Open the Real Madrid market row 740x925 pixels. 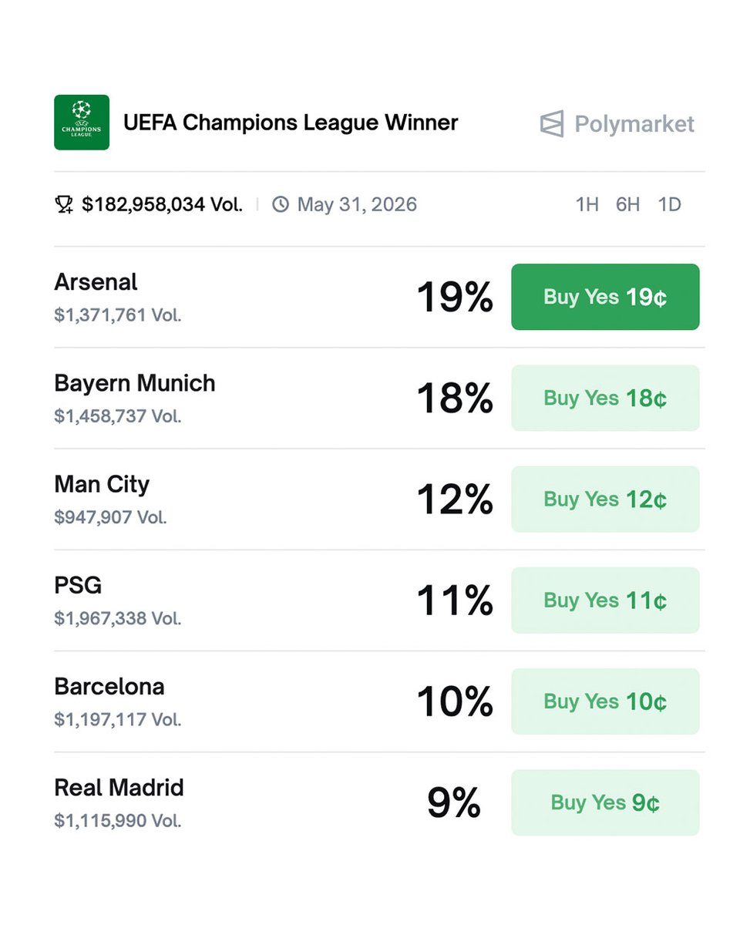[119, 788]
